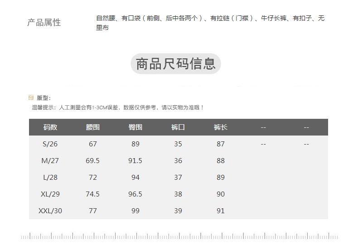Click hip value 94 in L/28 row
The width and height of the screenshot is (358, 248).
point(135,178)
